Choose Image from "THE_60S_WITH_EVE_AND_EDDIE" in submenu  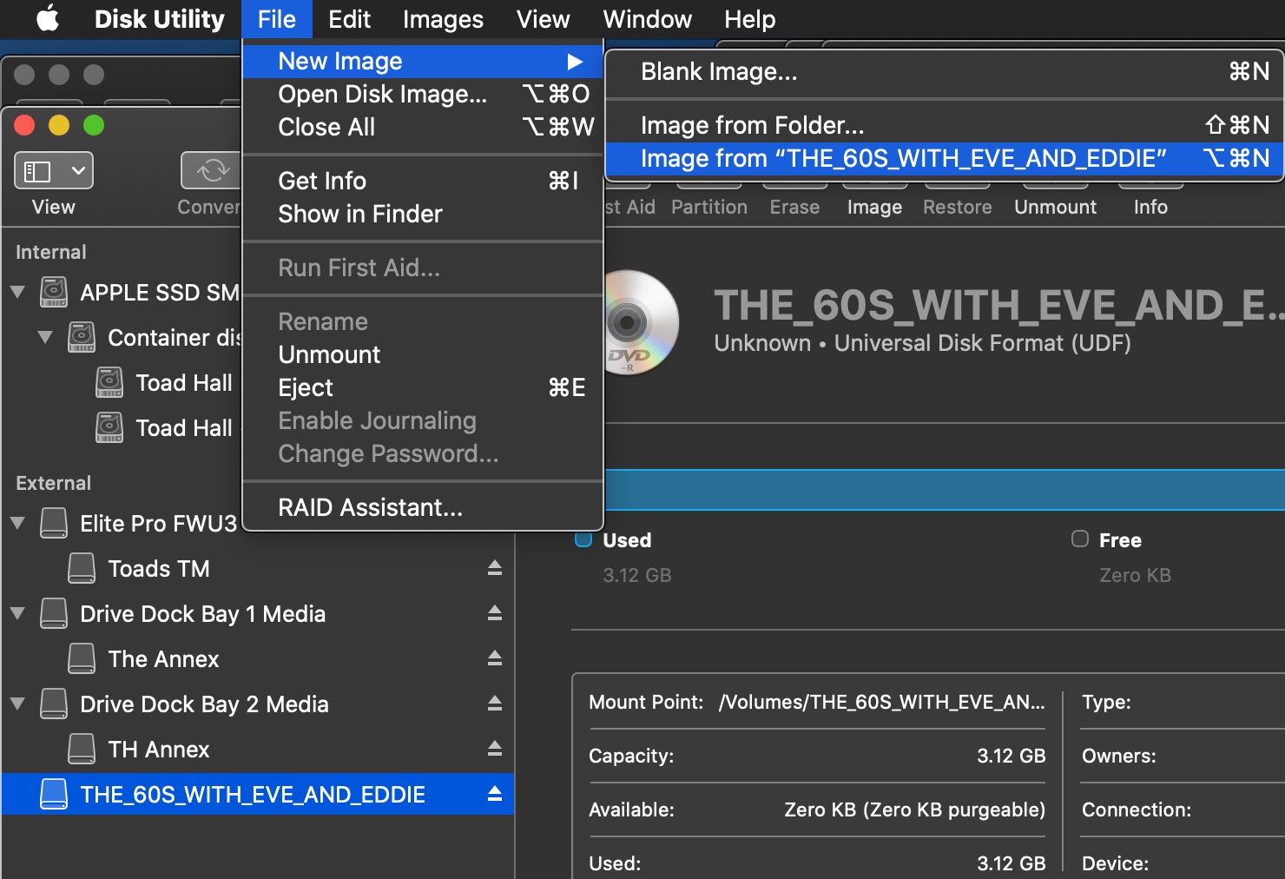click(944, 158)
